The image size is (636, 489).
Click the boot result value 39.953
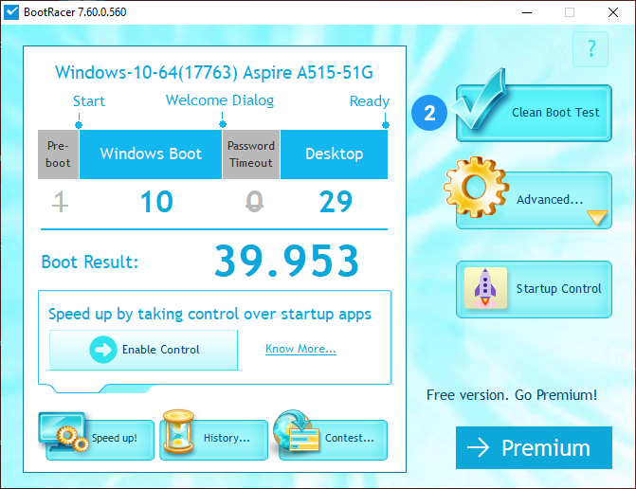(286, 261)
